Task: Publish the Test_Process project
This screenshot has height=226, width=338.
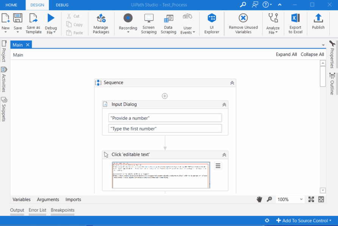Action: point(318,23)
